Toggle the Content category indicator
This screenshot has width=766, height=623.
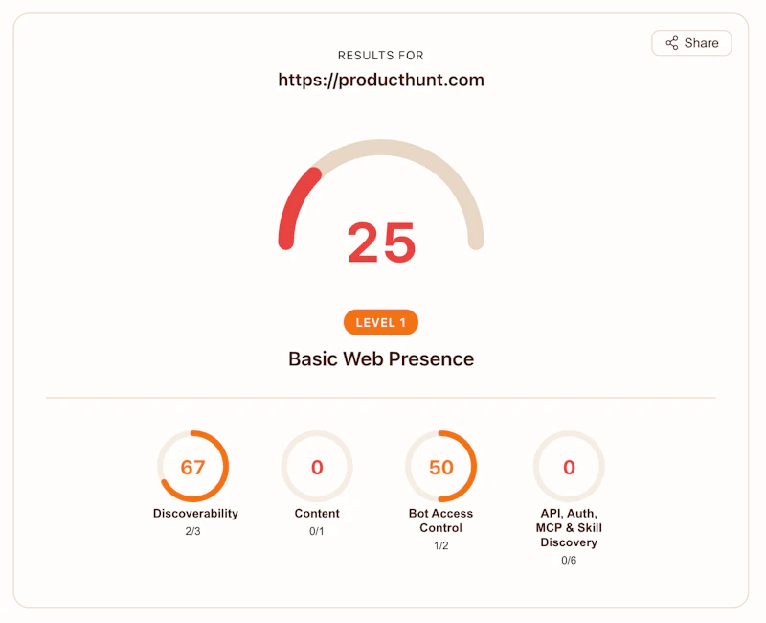click(x=317, y=467)
